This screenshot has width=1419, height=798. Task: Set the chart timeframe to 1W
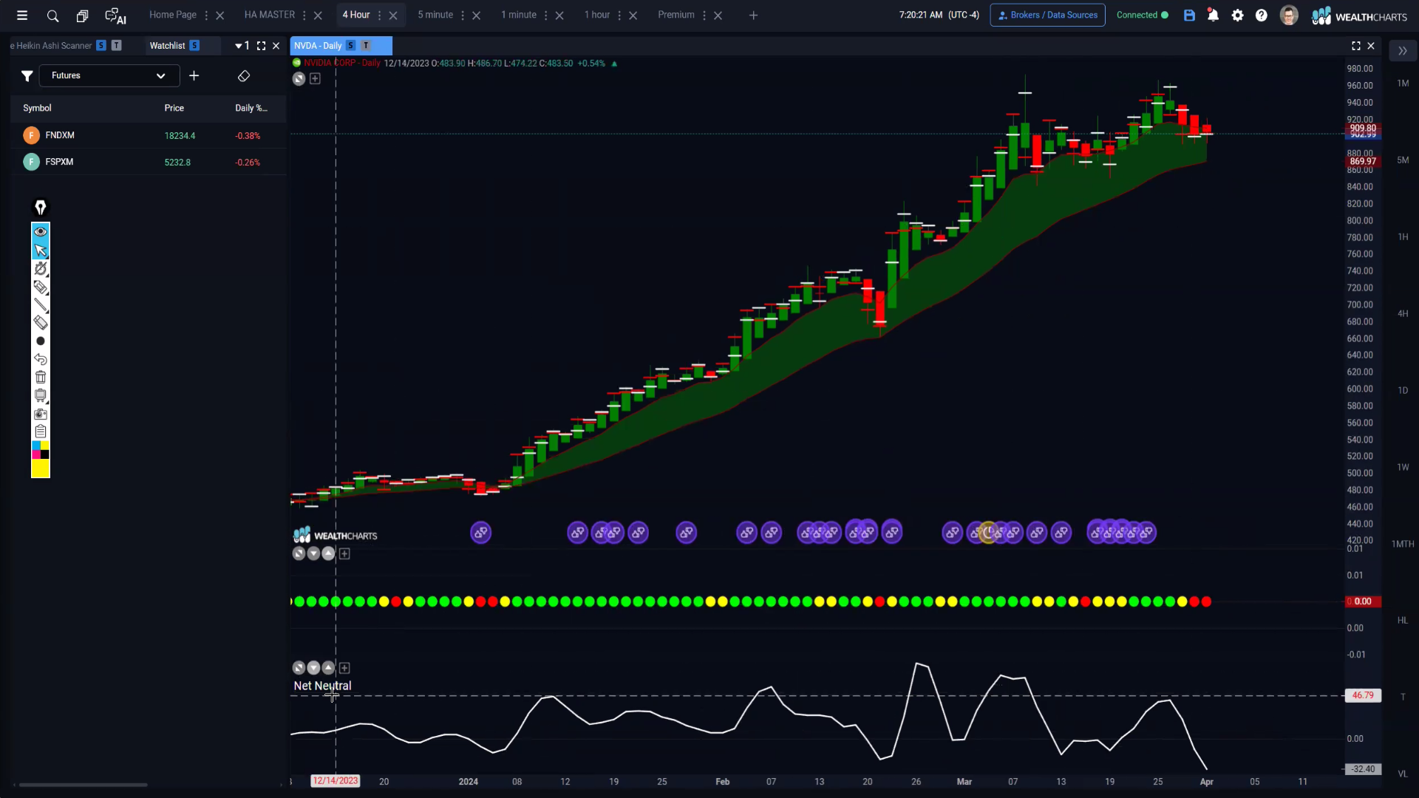pyautogui.click(x=1403, y=467)
